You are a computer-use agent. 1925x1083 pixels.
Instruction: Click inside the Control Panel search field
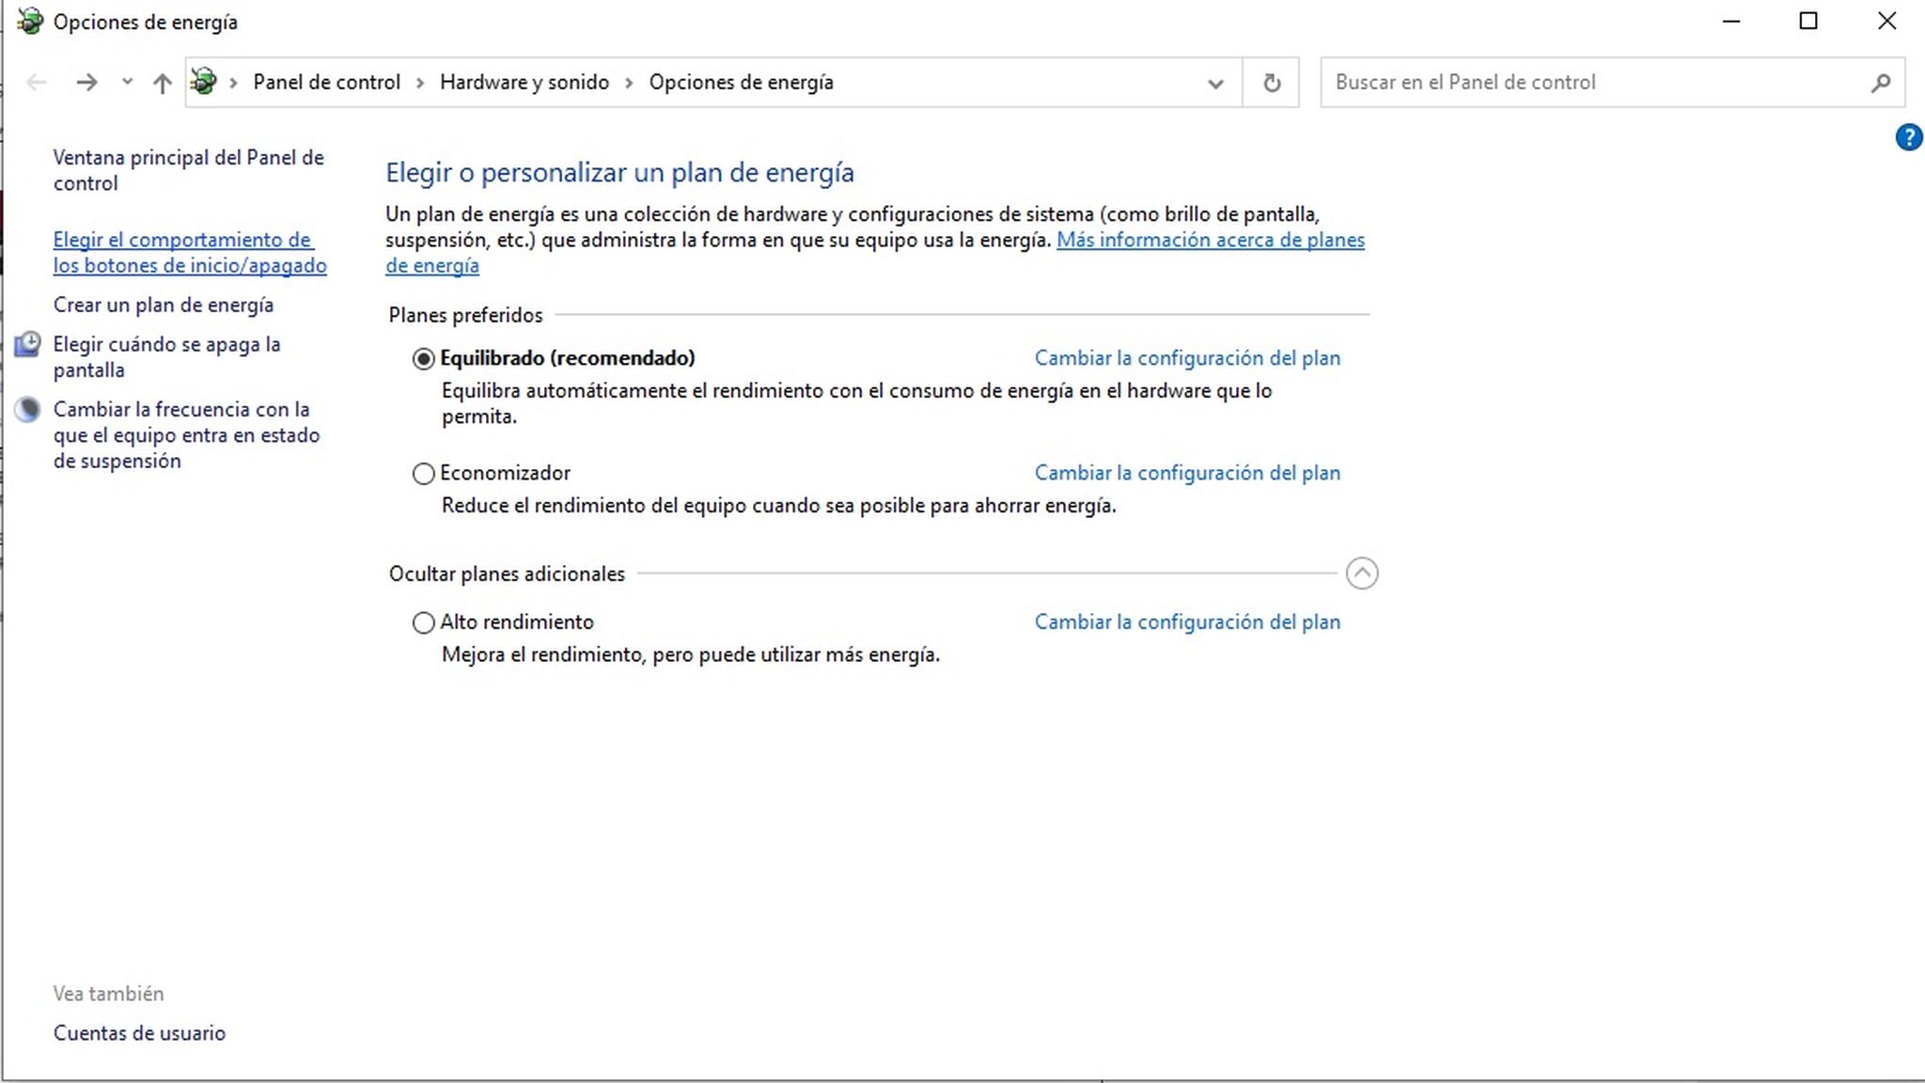point(1551,83)
